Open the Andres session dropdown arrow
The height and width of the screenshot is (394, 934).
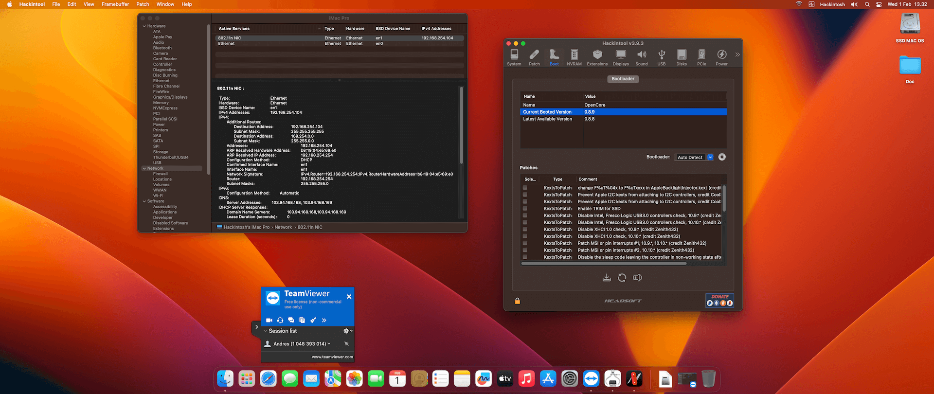tap(329, 344)
